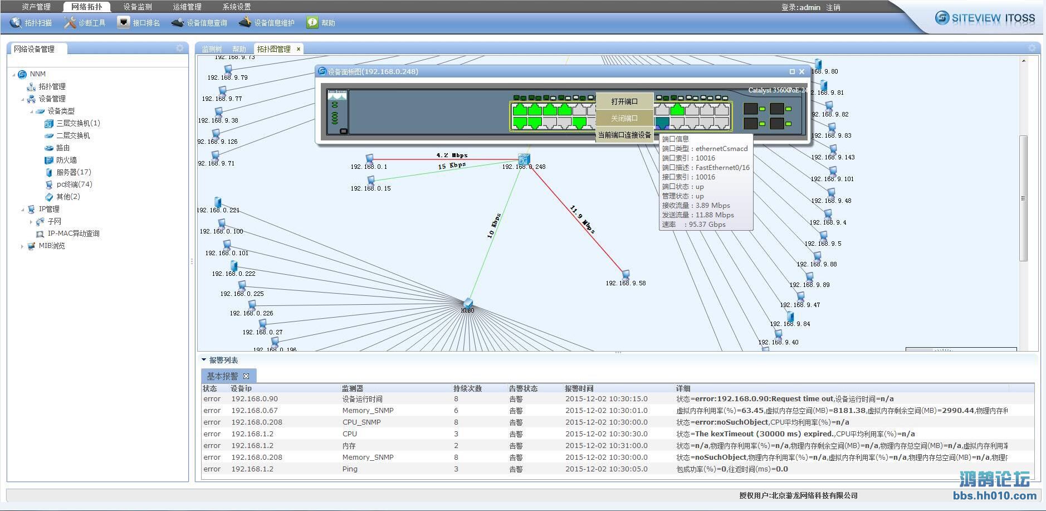
Task: Collapse the NNM tree root
Action: [14, 74]
